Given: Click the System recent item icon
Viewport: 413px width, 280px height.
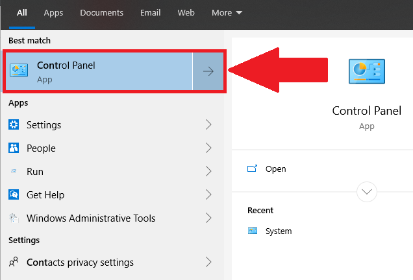Looking at the screenshot, I should point(253,231).
